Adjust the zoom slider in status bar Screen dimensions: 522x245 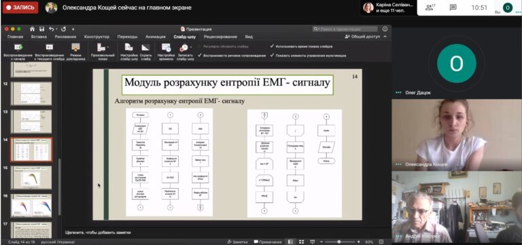tap(339, 242)
